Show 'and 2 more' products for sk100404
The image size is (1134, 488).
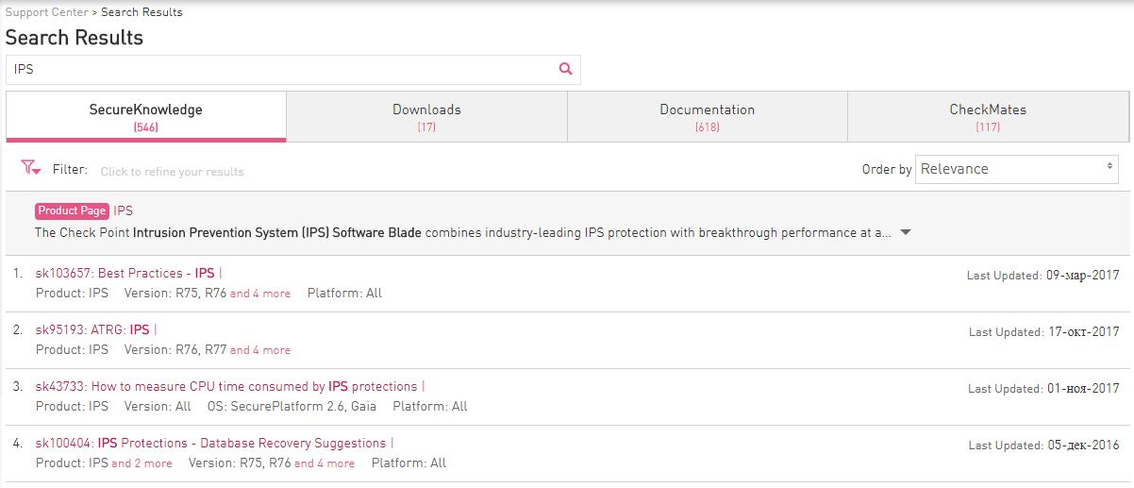[142, 463]
